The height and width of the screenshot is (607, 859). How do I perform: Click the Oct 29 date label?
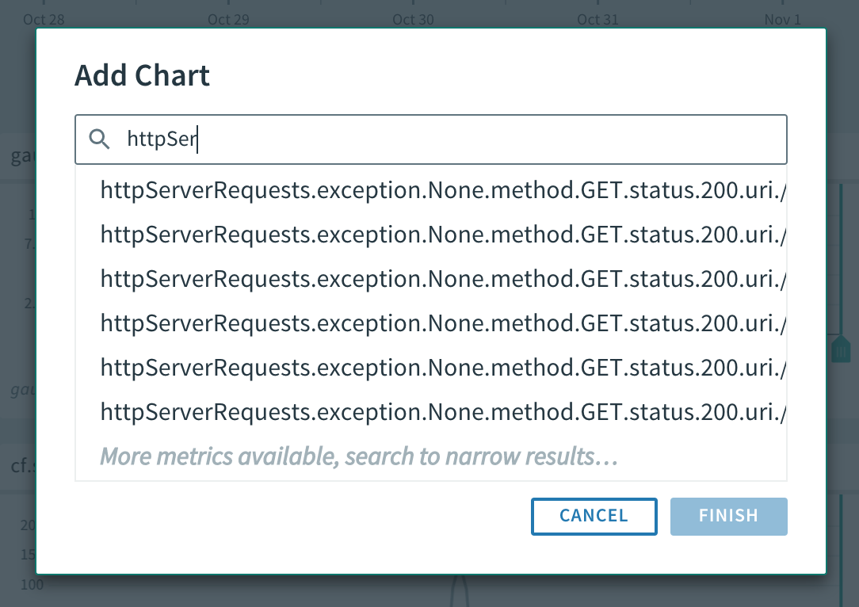228,19
